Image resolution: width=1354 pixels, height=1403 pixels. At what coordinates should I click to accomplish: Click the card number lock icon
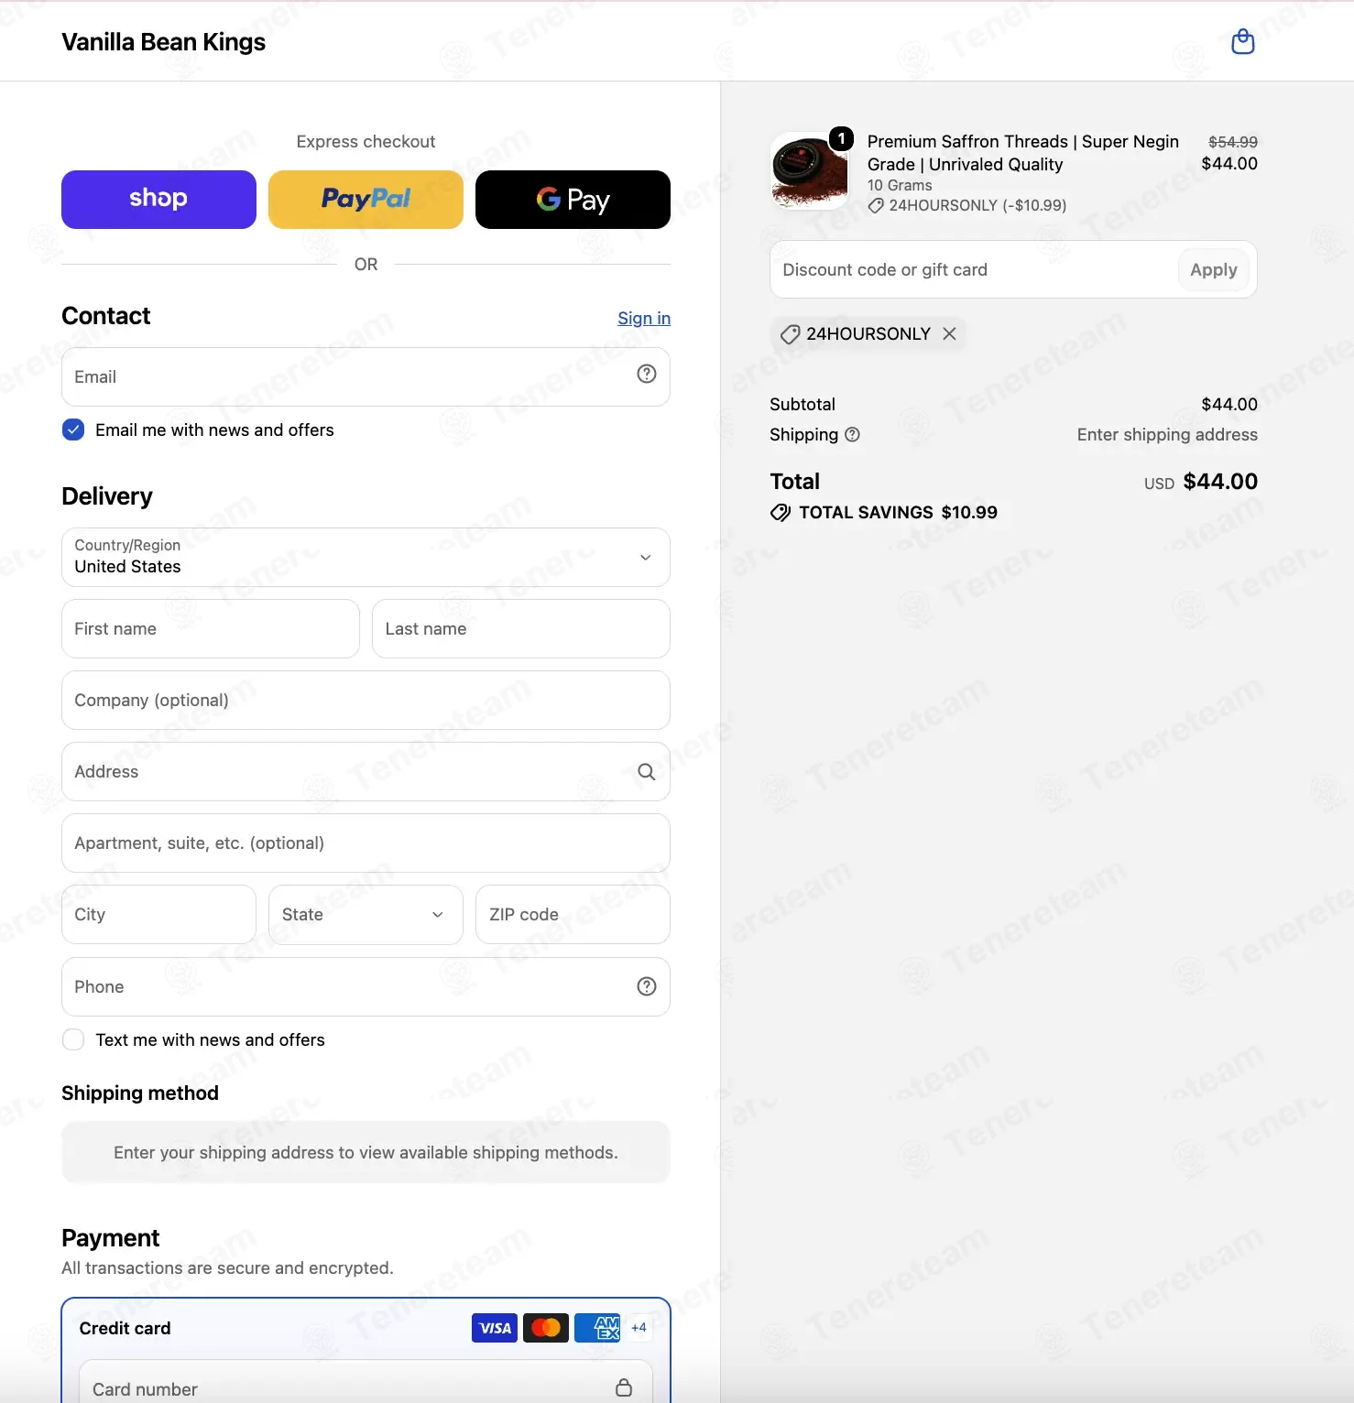tap(624, 1387)
